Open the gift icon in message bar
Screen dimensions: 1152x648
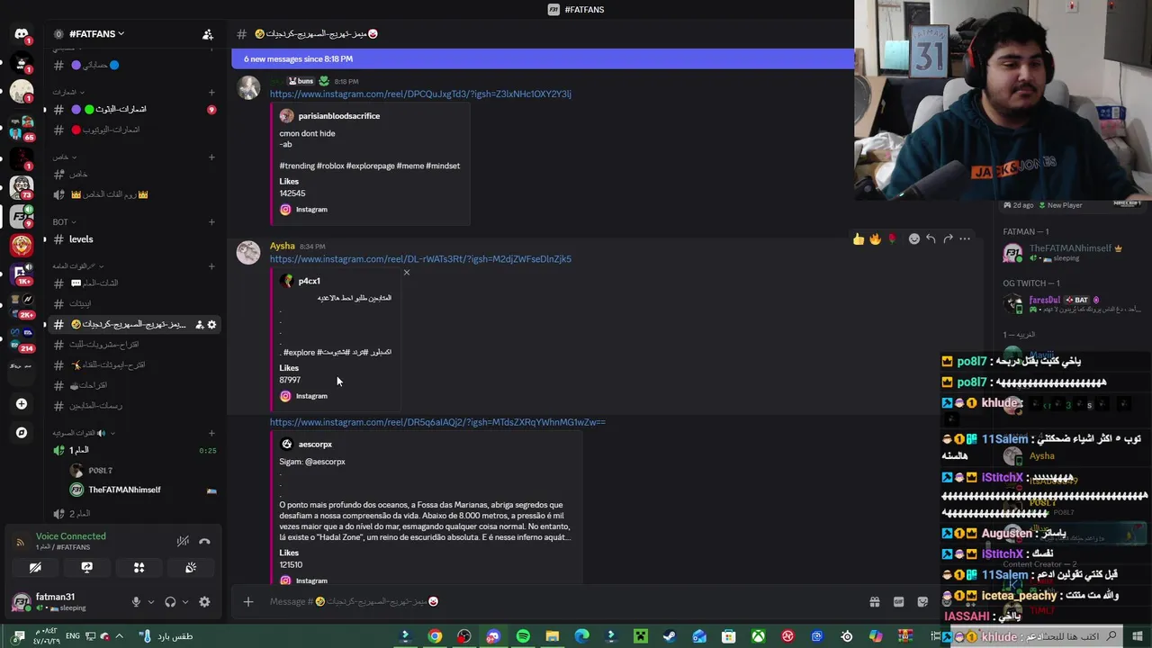coord(874,602)
